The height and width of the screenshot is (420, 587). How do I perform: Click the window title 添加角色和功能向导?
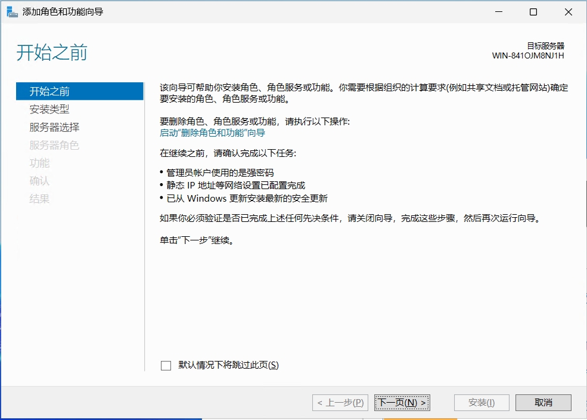[x=63, y=12]
